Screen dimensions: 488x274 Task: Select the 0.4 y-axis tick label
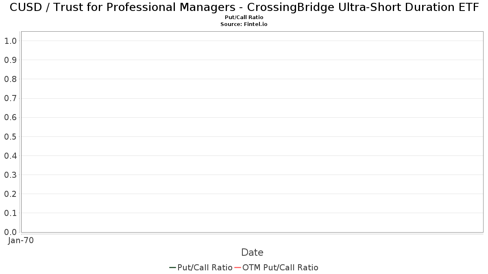pos(10,156)
